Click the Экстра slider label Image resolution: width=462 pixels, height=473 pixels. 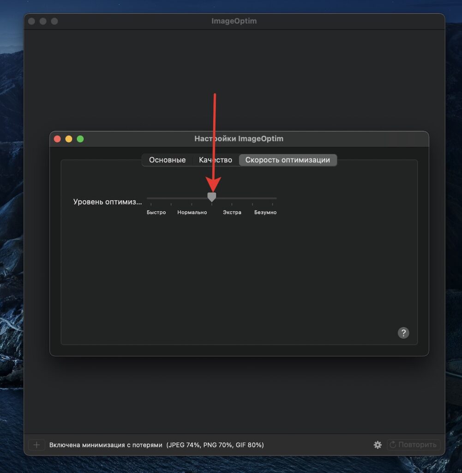(x=232, y=212)
